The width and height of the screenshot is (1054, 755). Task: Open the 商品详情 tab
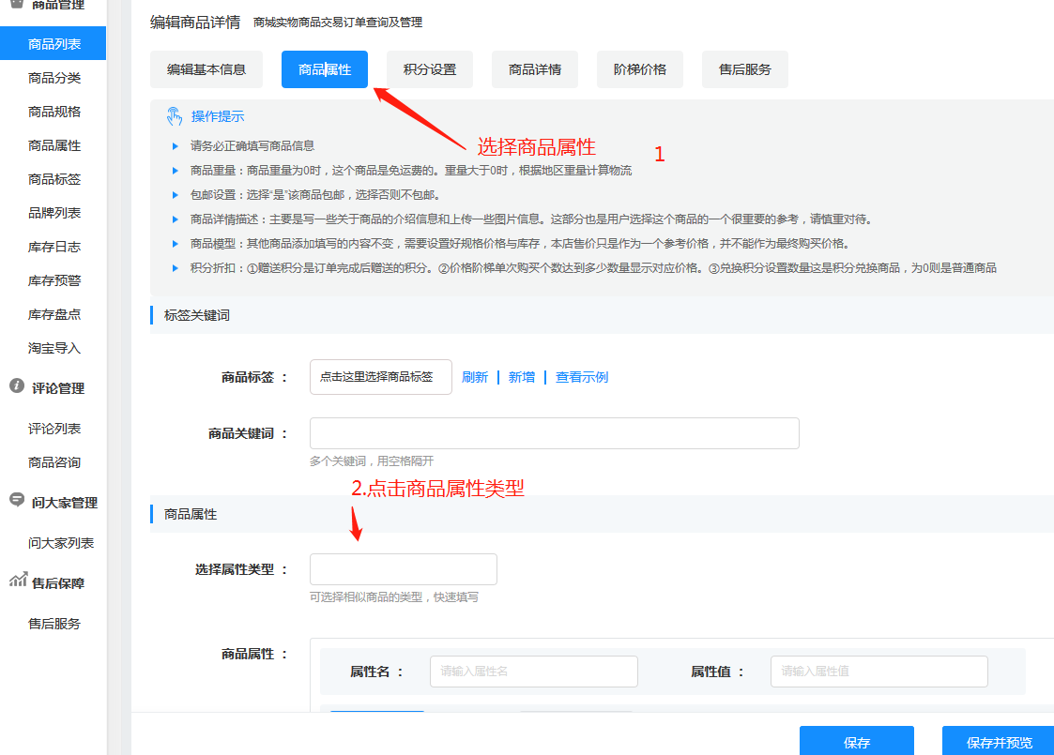pos(534,68)
